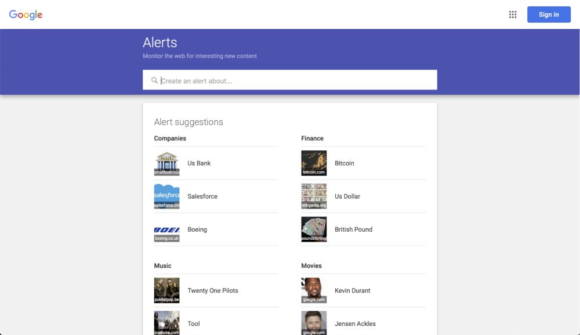Select the Salesforce suggestion text
Screen dimensions: 580x335
pos(202,196)
